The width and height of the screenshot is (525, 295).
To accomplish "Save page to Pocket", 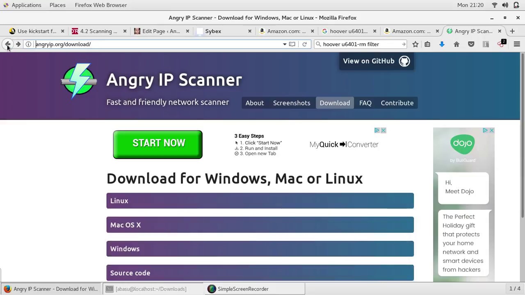I will pos(471,44).
